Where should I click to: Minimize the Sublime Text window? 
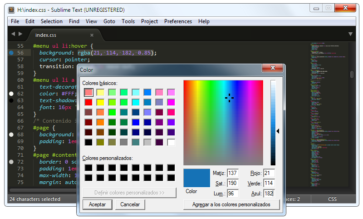(316, 8)
